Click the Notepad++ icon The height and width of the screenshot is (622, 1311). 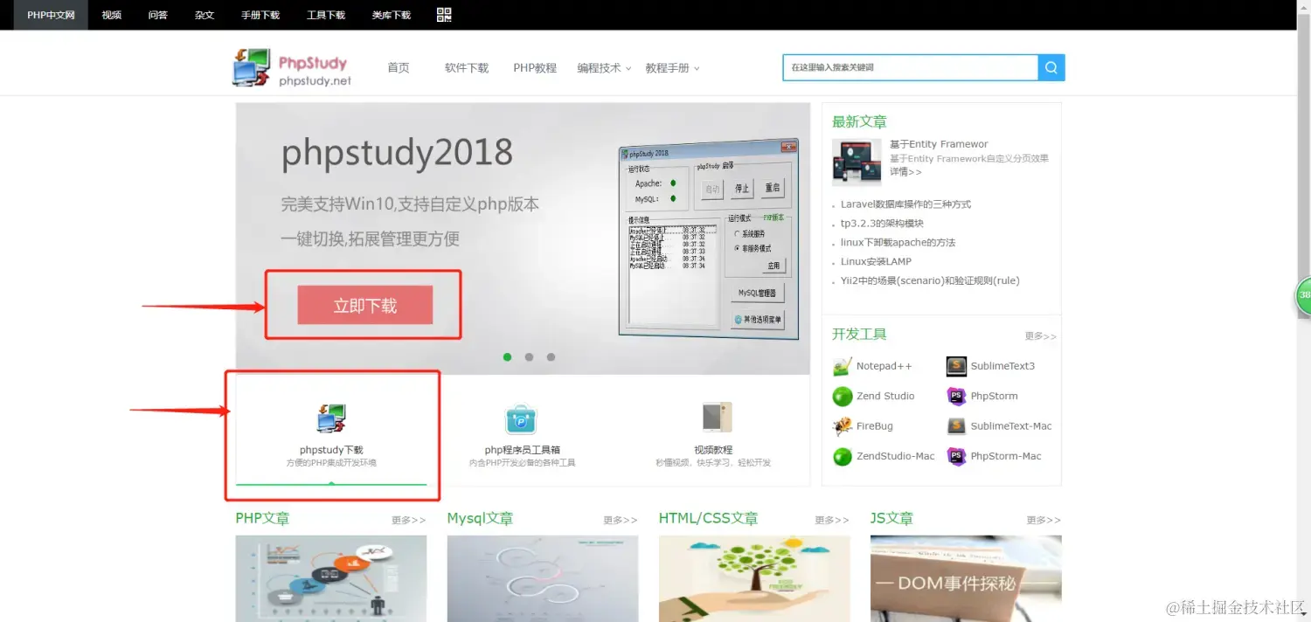843,366
